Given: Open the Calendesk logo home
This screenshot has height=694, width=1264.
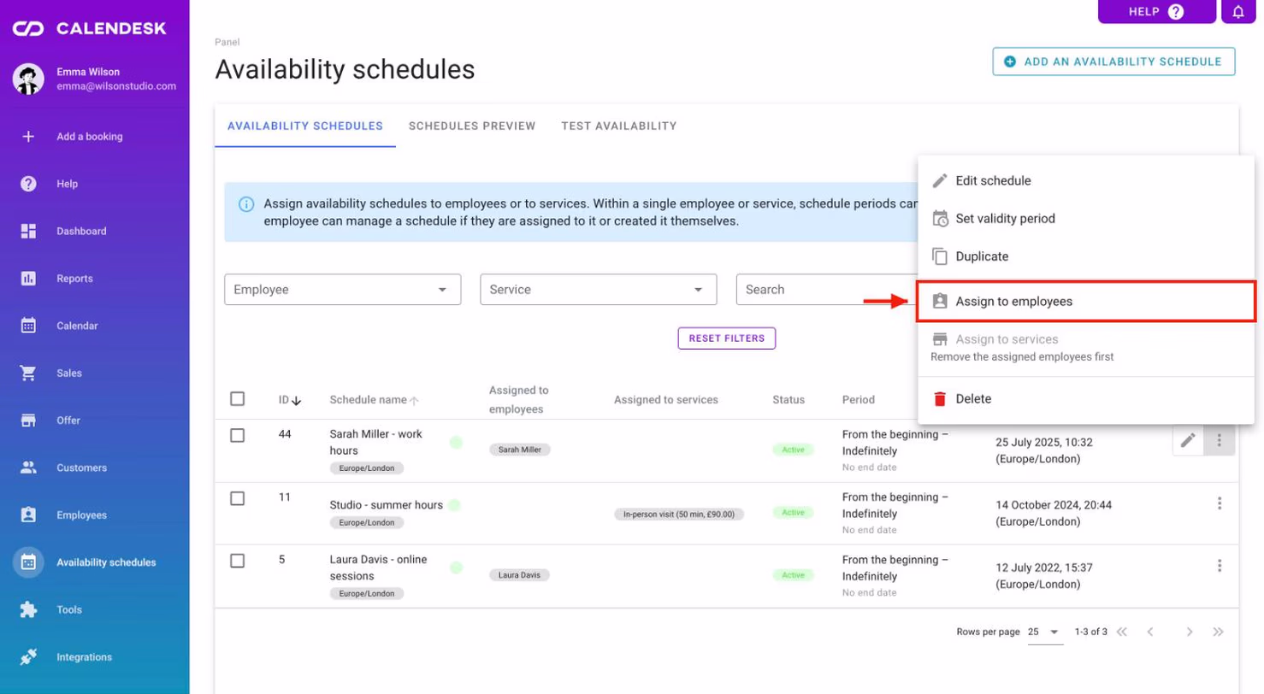Looking at the screenshot, I should [89, 29].
